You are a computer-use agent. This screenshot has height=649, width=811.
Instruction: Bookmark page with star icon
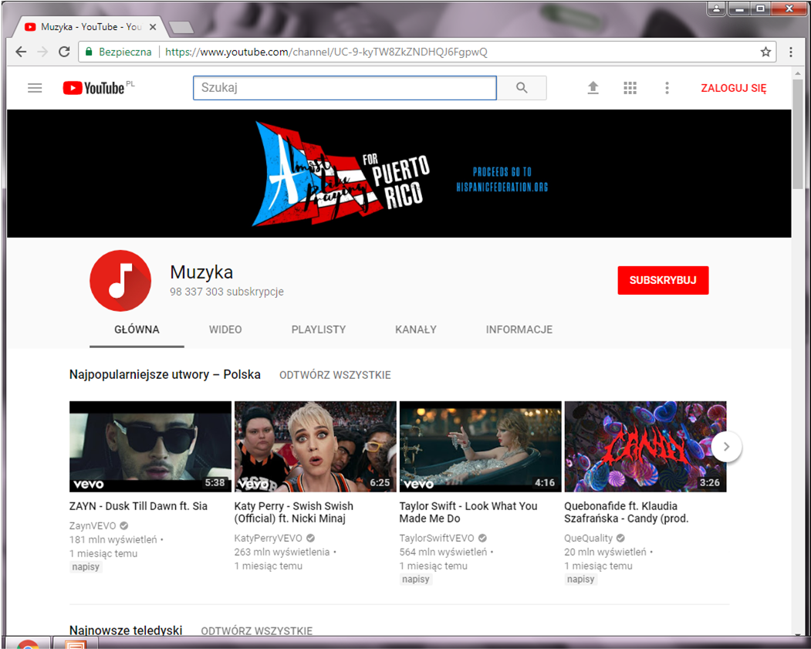pos(765,52)
